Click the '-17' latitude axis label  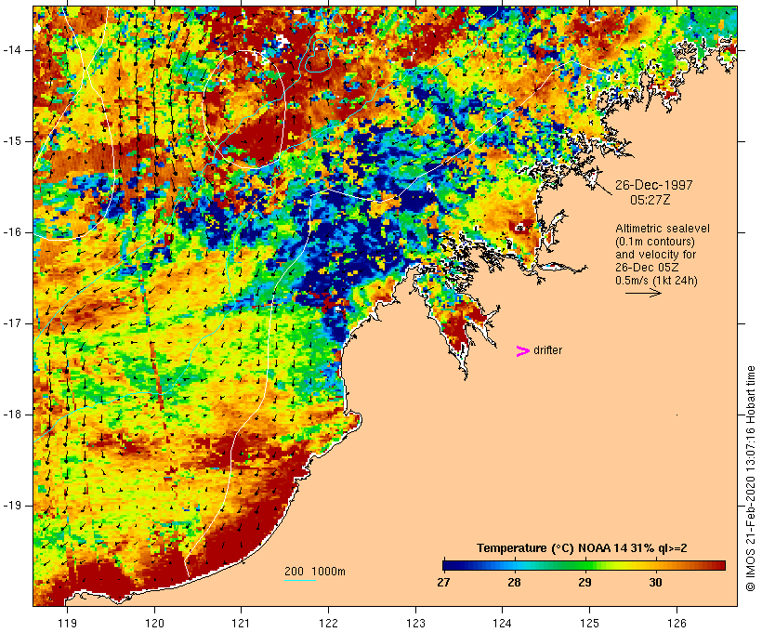click(12, 323)
